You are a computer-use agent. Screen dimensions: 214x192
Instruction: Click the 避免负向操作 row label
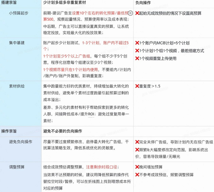[x=21, y=142]
